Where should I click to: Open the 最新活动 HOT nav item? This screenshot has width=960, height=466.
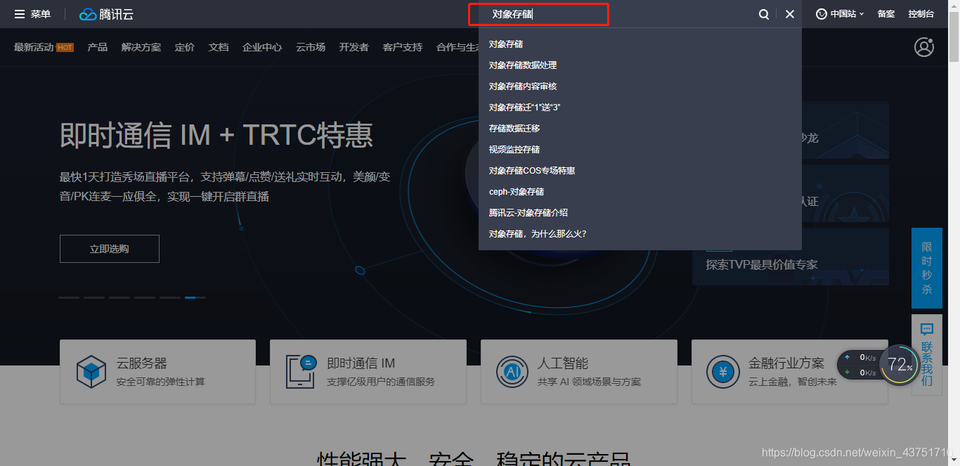point(44,47)
